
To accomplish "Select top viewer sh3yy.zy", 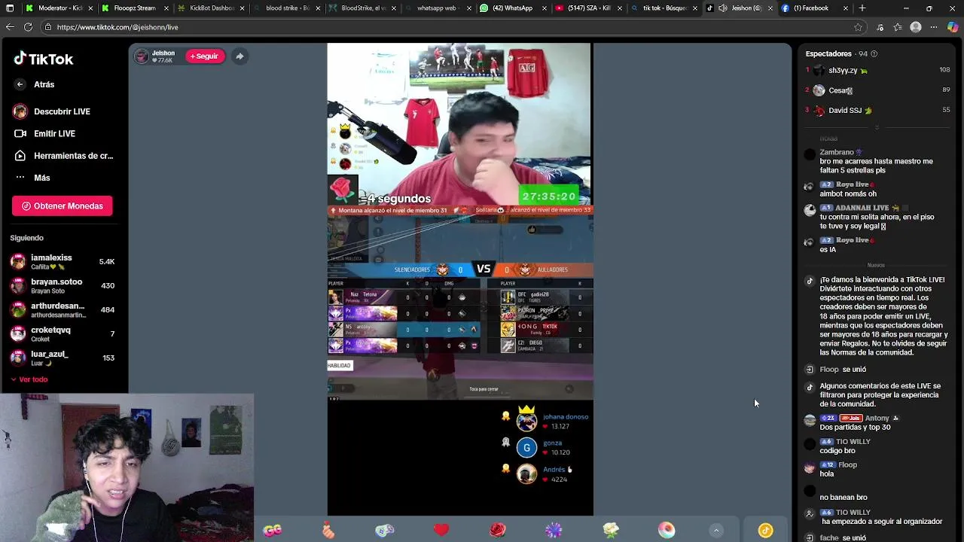I will pyautogui.click(x=877, y=70).
